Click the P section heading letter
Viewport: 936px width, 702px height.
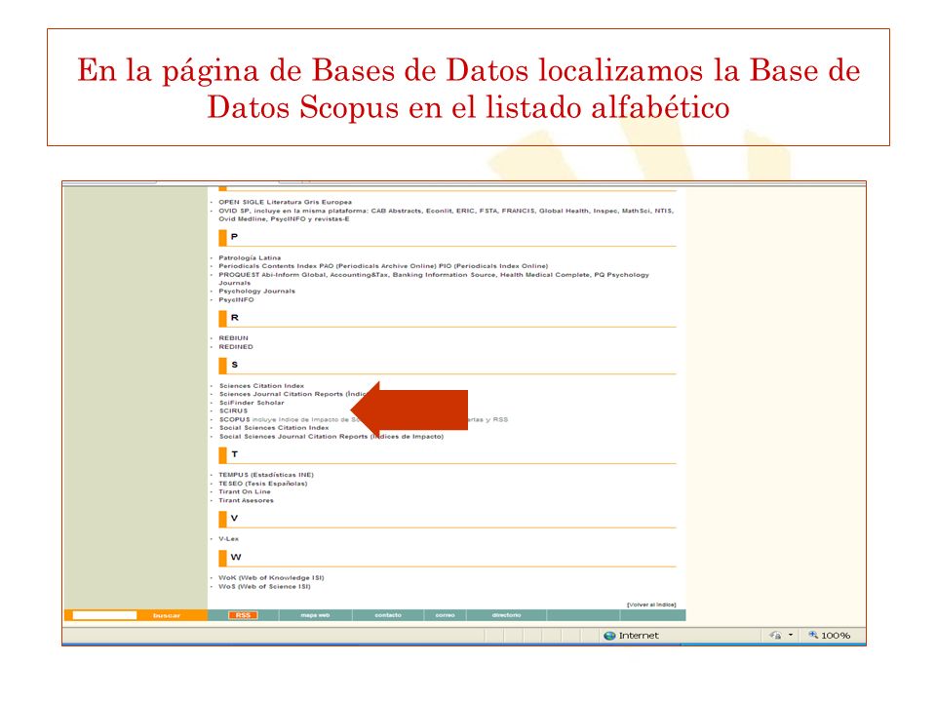pos(234,237)
